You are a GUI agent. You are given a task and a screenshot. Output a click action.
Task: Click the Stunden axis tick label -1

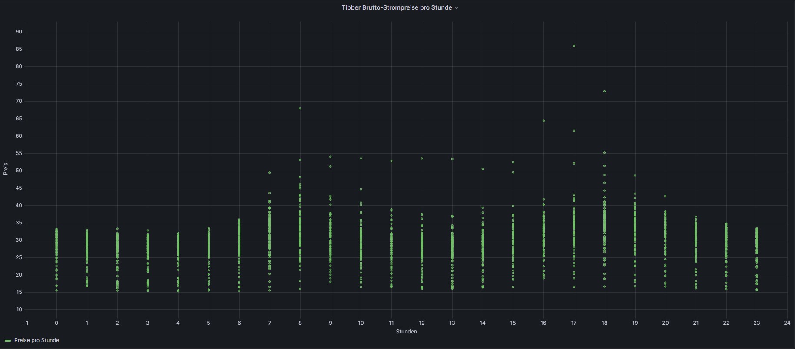tap(26, 323)
